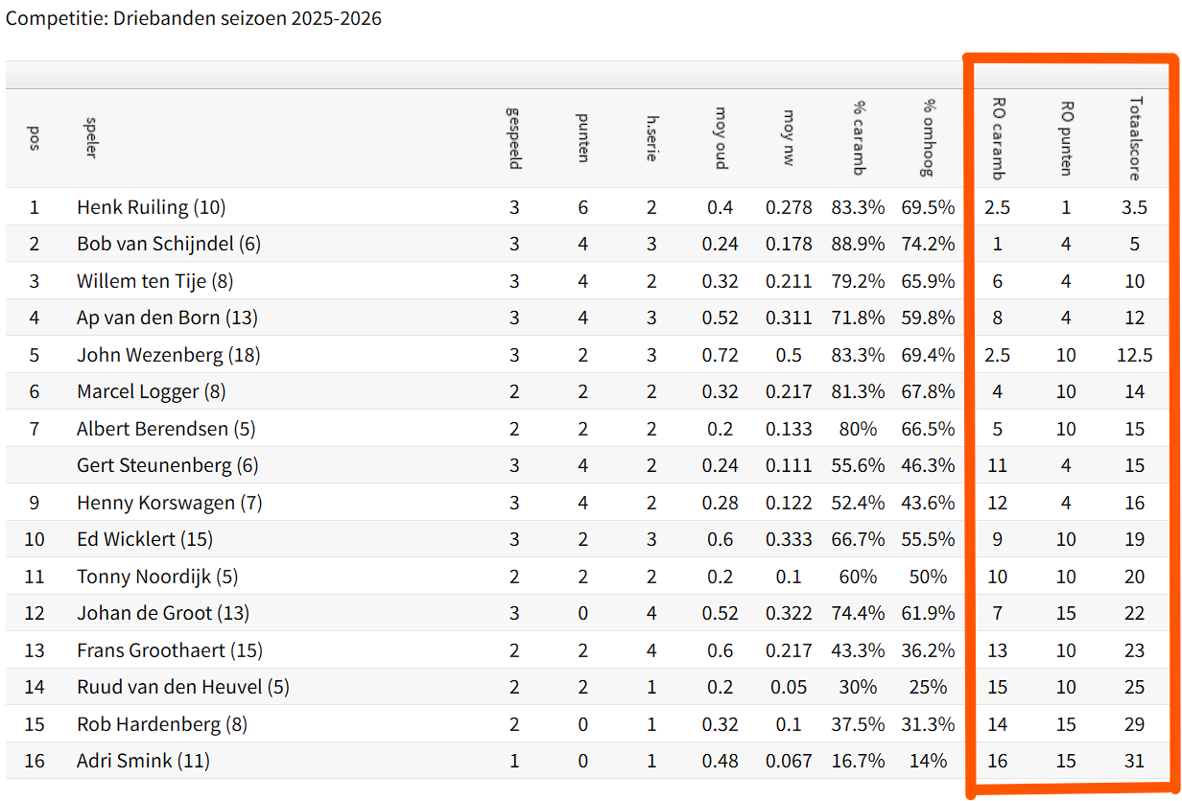Select Ed Wicklert's moy nw 0.333
This screenshot has height=801, width=1182.
coord(789,539)
